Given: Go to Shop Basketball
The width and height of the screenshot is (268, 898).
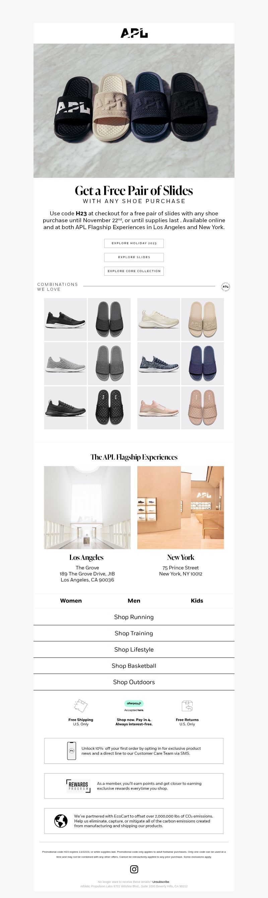Looking at the screenshot, I should click(134, 666).
